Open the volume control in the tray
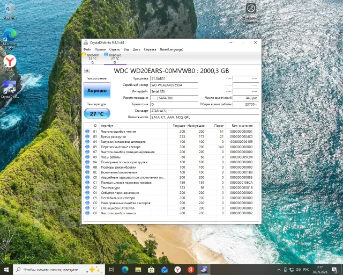 point(298,270)
